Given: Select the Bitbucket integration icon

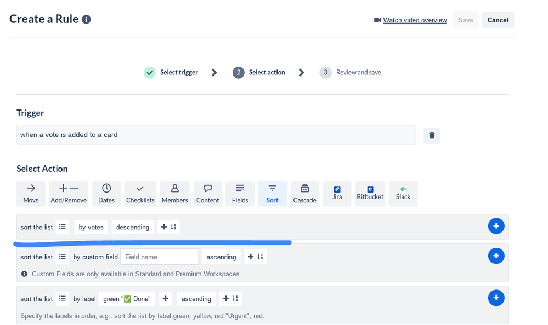Looking at the screenshot, I should 370,193.
